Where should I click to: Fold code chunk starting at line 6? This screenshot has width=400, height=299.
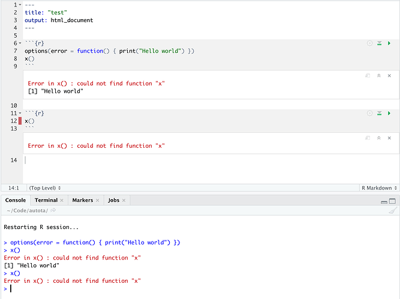click(20, 43)
